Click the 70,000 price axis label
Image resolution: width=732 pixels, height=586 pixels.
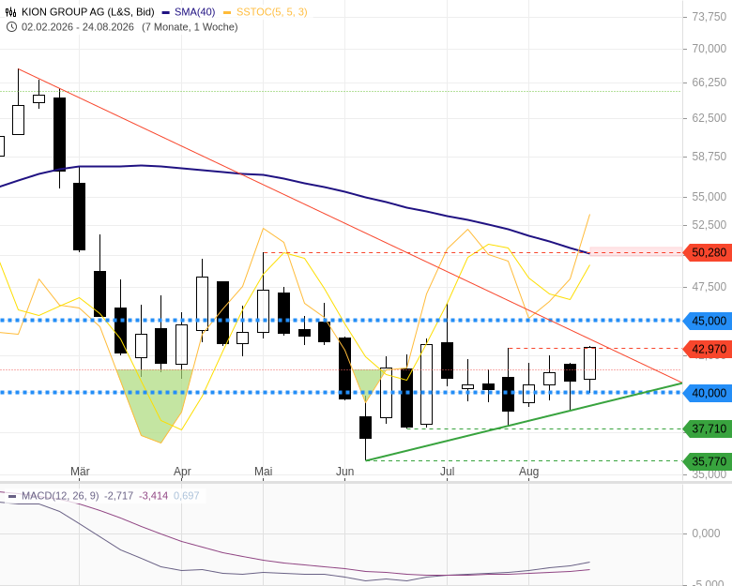(x=709, y=49)
